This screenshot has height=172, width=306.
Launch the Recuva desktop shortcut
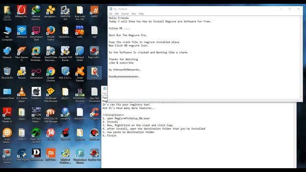coord(22,73)
